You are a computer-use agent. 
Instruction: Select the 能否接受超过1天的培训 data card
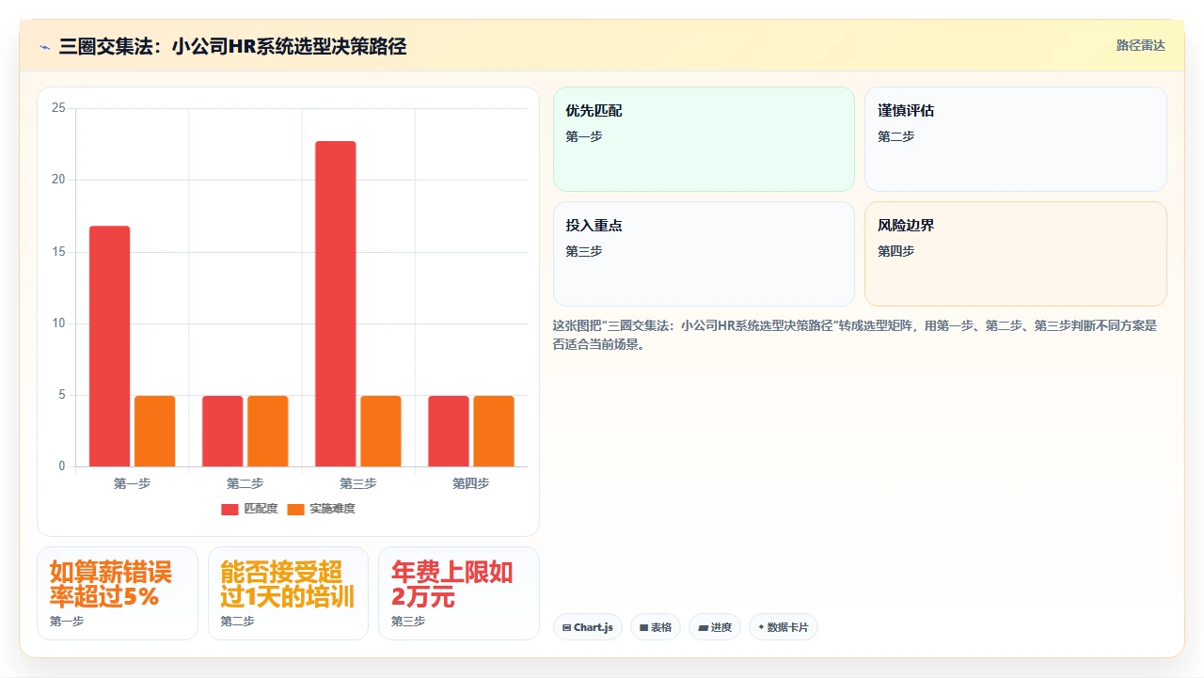coord(288,593)
